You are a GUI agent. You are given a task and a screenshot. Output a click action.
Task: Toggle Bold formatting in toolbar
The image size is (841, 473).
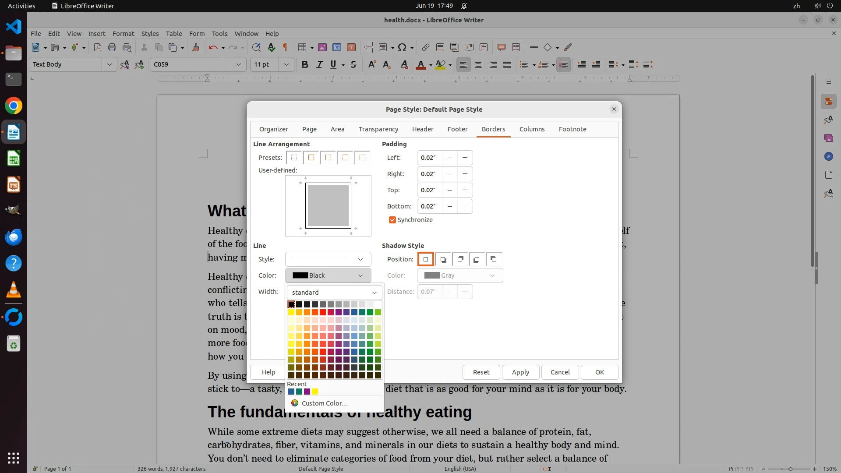305,64
